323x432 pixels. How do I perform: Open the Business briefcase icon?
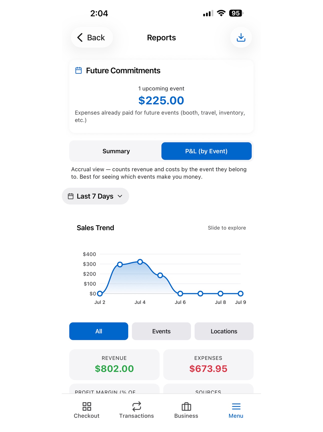point(186,406)
